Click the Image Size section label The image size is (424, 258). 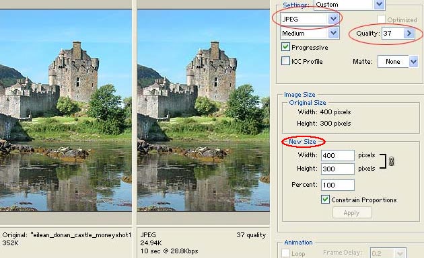pos(299,95)
